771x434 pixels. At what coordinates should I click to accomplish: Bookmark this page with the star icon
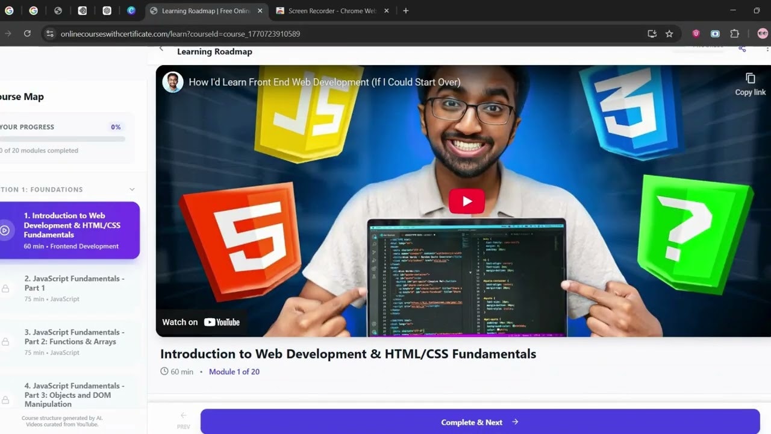point(669,34)
